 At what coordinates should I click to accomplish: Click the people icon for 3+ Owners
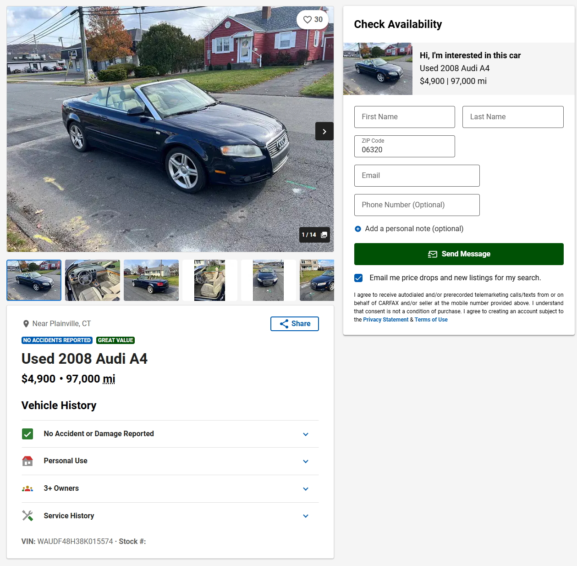coord(27,488)
